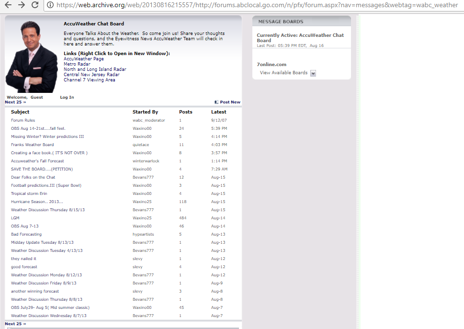The image size is (464, 329).
Task: Open they nailed it thread
Action: [23, 259]
